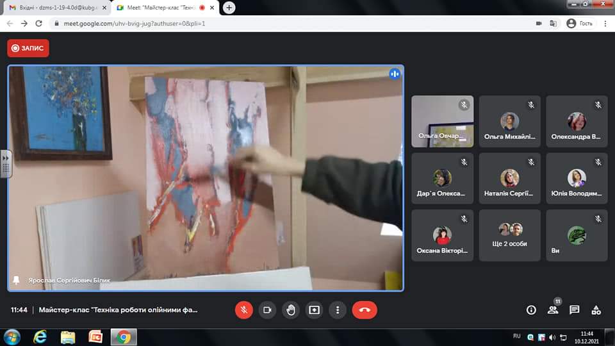Click the meet.google.com address bar

290,24
